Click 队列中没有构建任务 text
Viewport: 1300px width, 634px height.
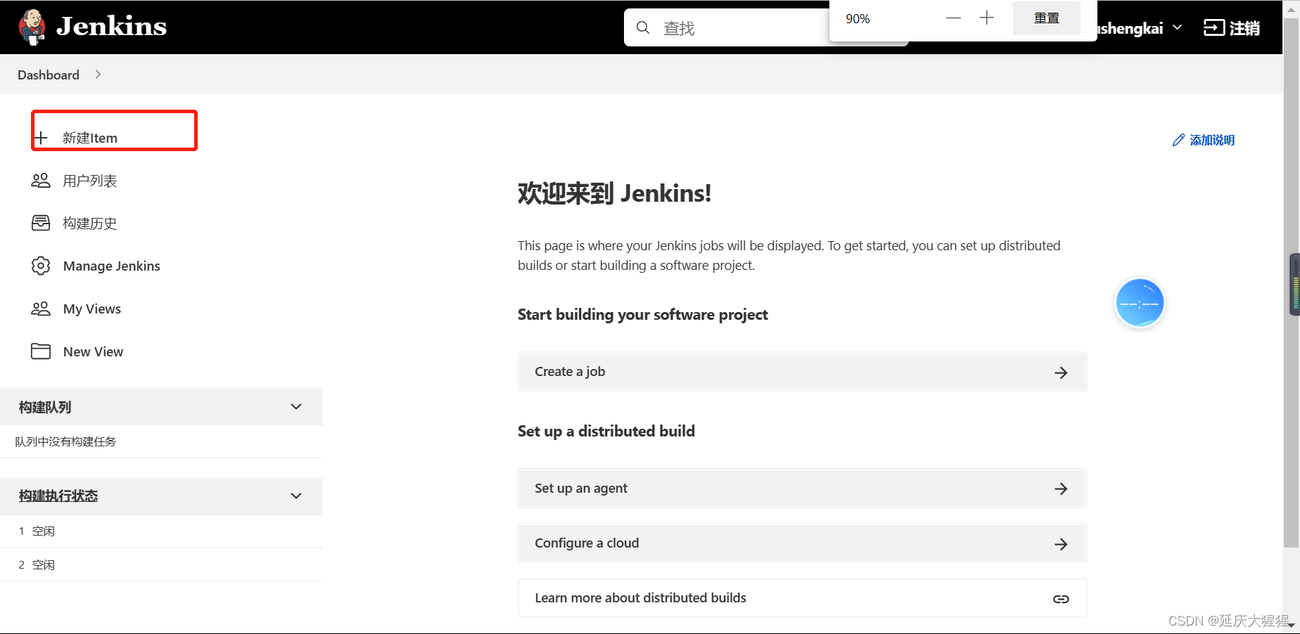[65, 441]
